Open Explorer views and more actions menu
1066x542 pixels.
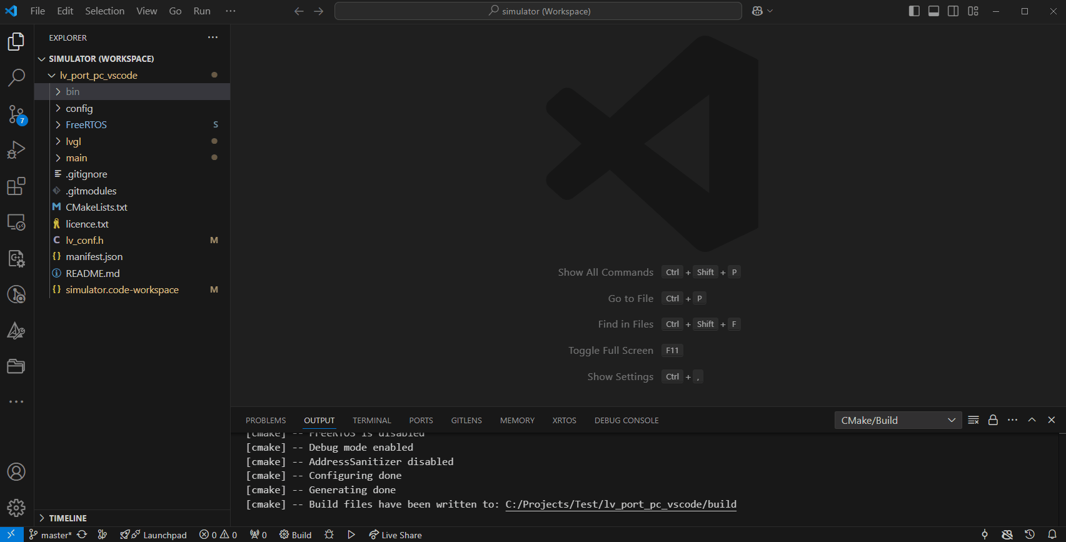point(213,38)
